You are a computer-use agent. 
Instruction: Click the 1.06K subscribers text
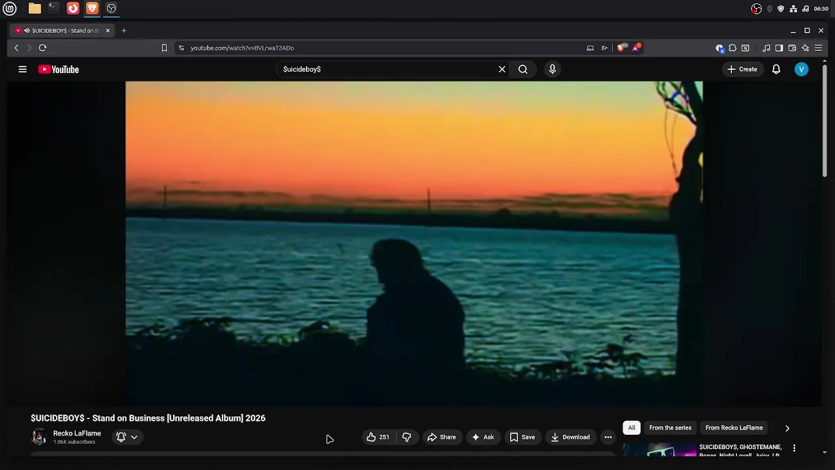(x=74, y=442)
